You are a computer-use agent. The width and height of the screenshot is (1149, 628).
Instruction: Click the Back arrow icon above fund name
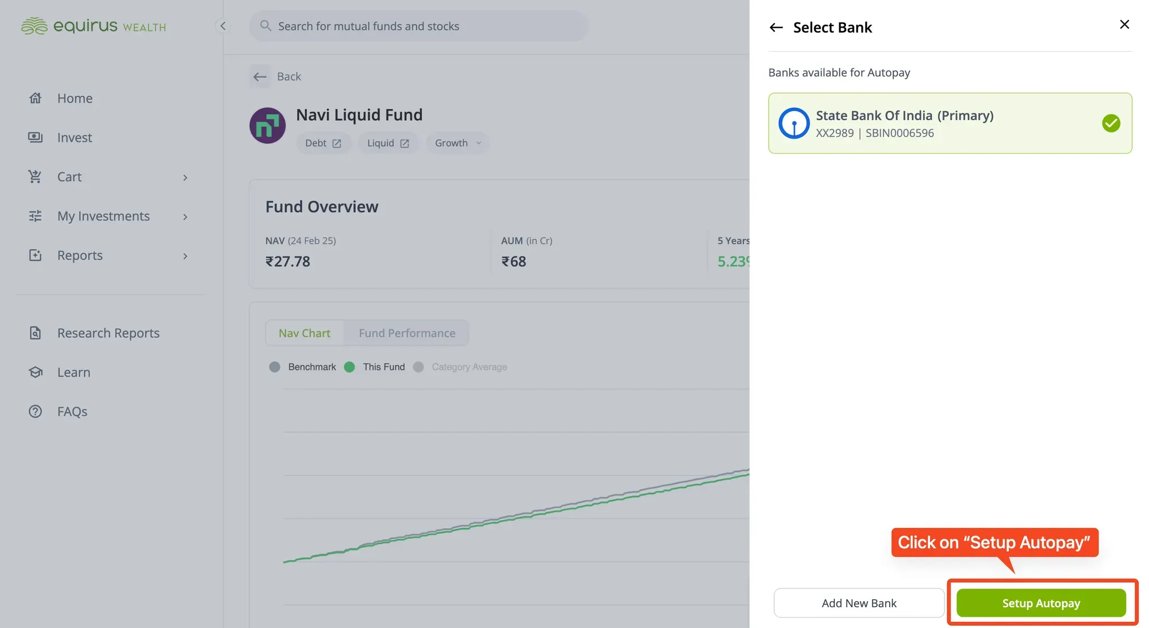pos(260,76)
